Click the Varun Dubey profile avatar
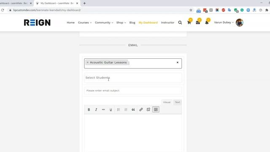270x152 pixels. [x=240, y=22]
